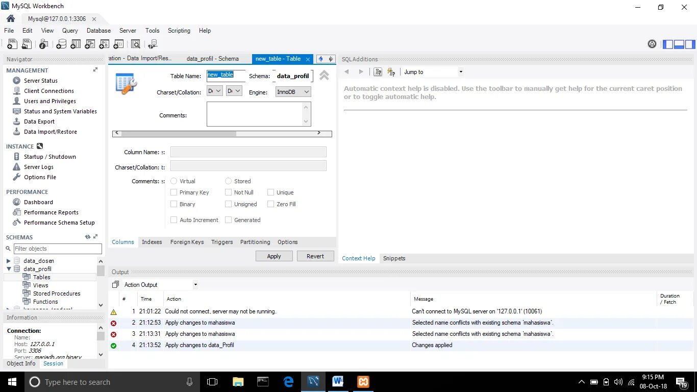Image resolution: width=697 pixels, height=392 pixels.
Task: Open Server Status in Navigator
Action: coord(40,81)
